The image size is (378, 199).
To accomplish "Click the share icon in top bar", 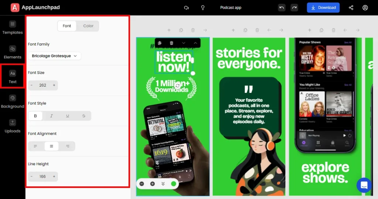I will click(351, 8).
